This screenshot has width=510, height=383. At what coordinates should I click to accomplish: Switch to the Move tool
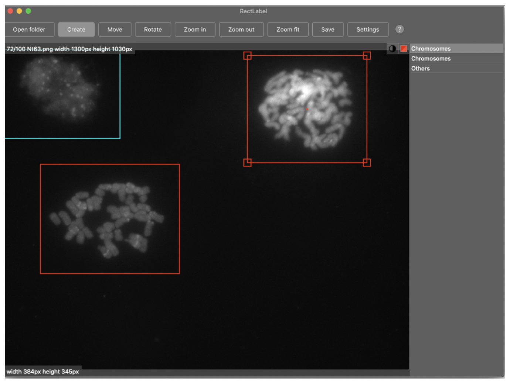pos(115,30)
